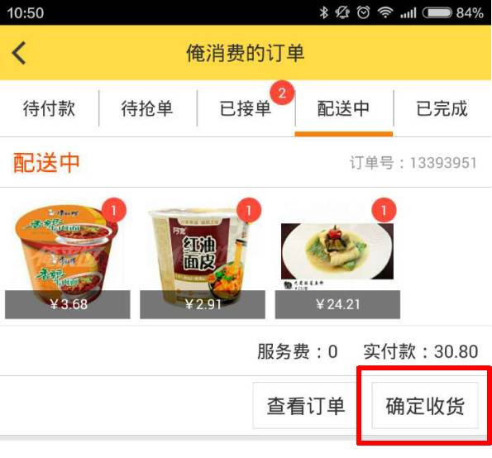Switch to the 已完成 tab
The height and width of the screenshot is (458, 492).
(442, 108)
